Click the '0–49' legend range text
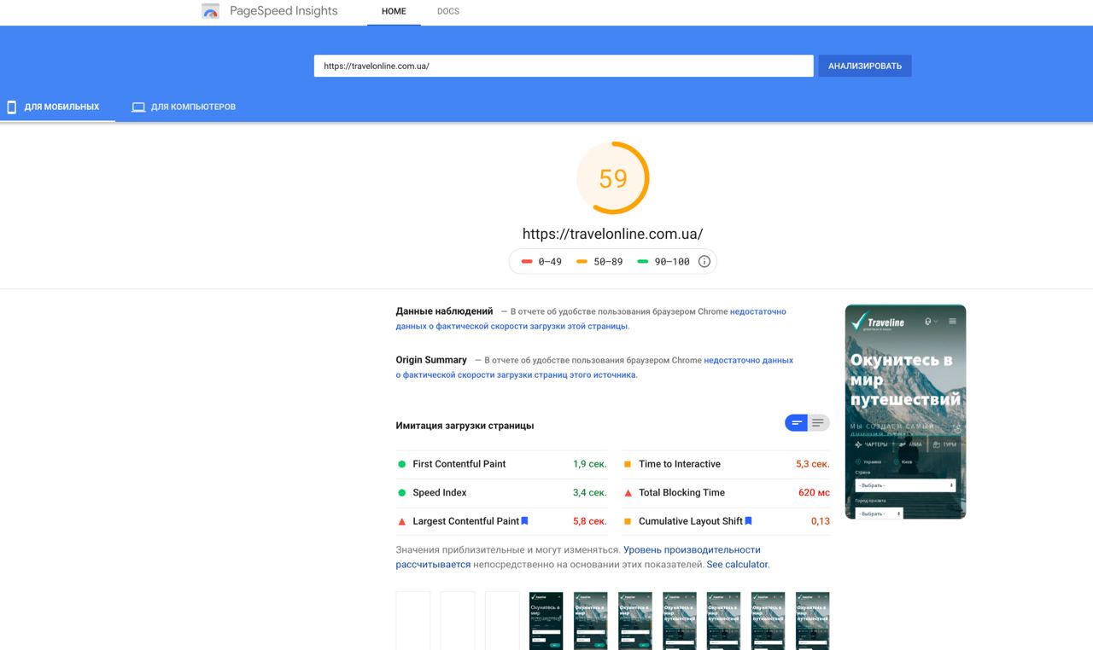Viewport: 1093px width, 650px height. pos(550,262)
